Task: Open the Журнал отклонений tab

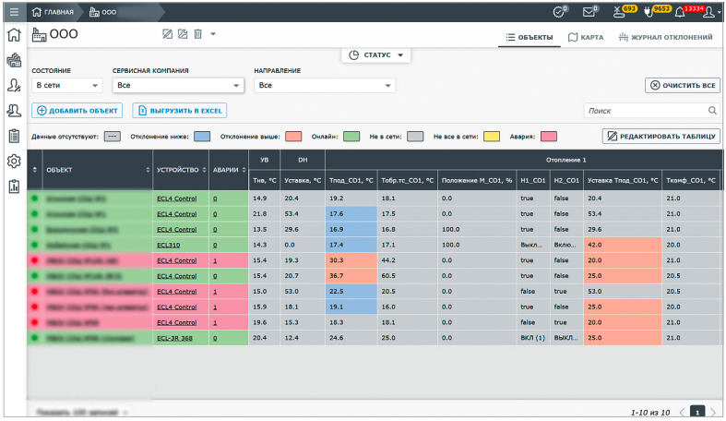Action: pyautogui.click(x=665, y=38)
